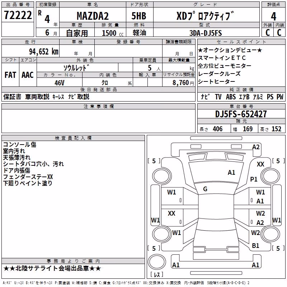
Task: Click the 検査員記入欄 header
Action: (x=73, y=138)
